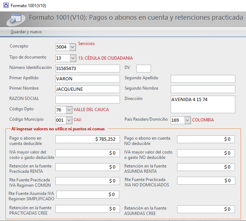This screenshot has width=246, height=221.
Task: Focus Rte Fuente Practicada IVA Regimen COMÚN field
Action: [87, 181]
